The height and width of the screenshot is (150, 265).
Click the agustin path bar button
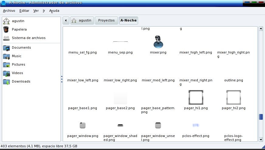point(82,21)
